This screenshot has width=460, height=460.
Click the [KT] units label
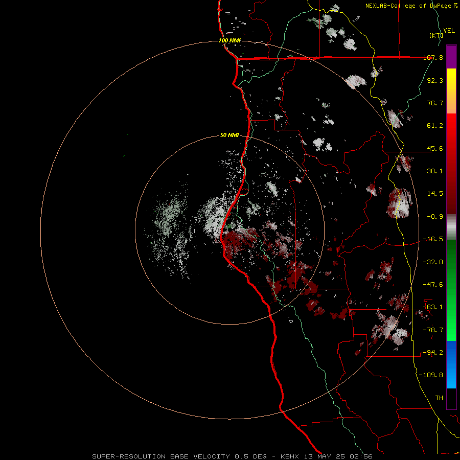point(435,35)
